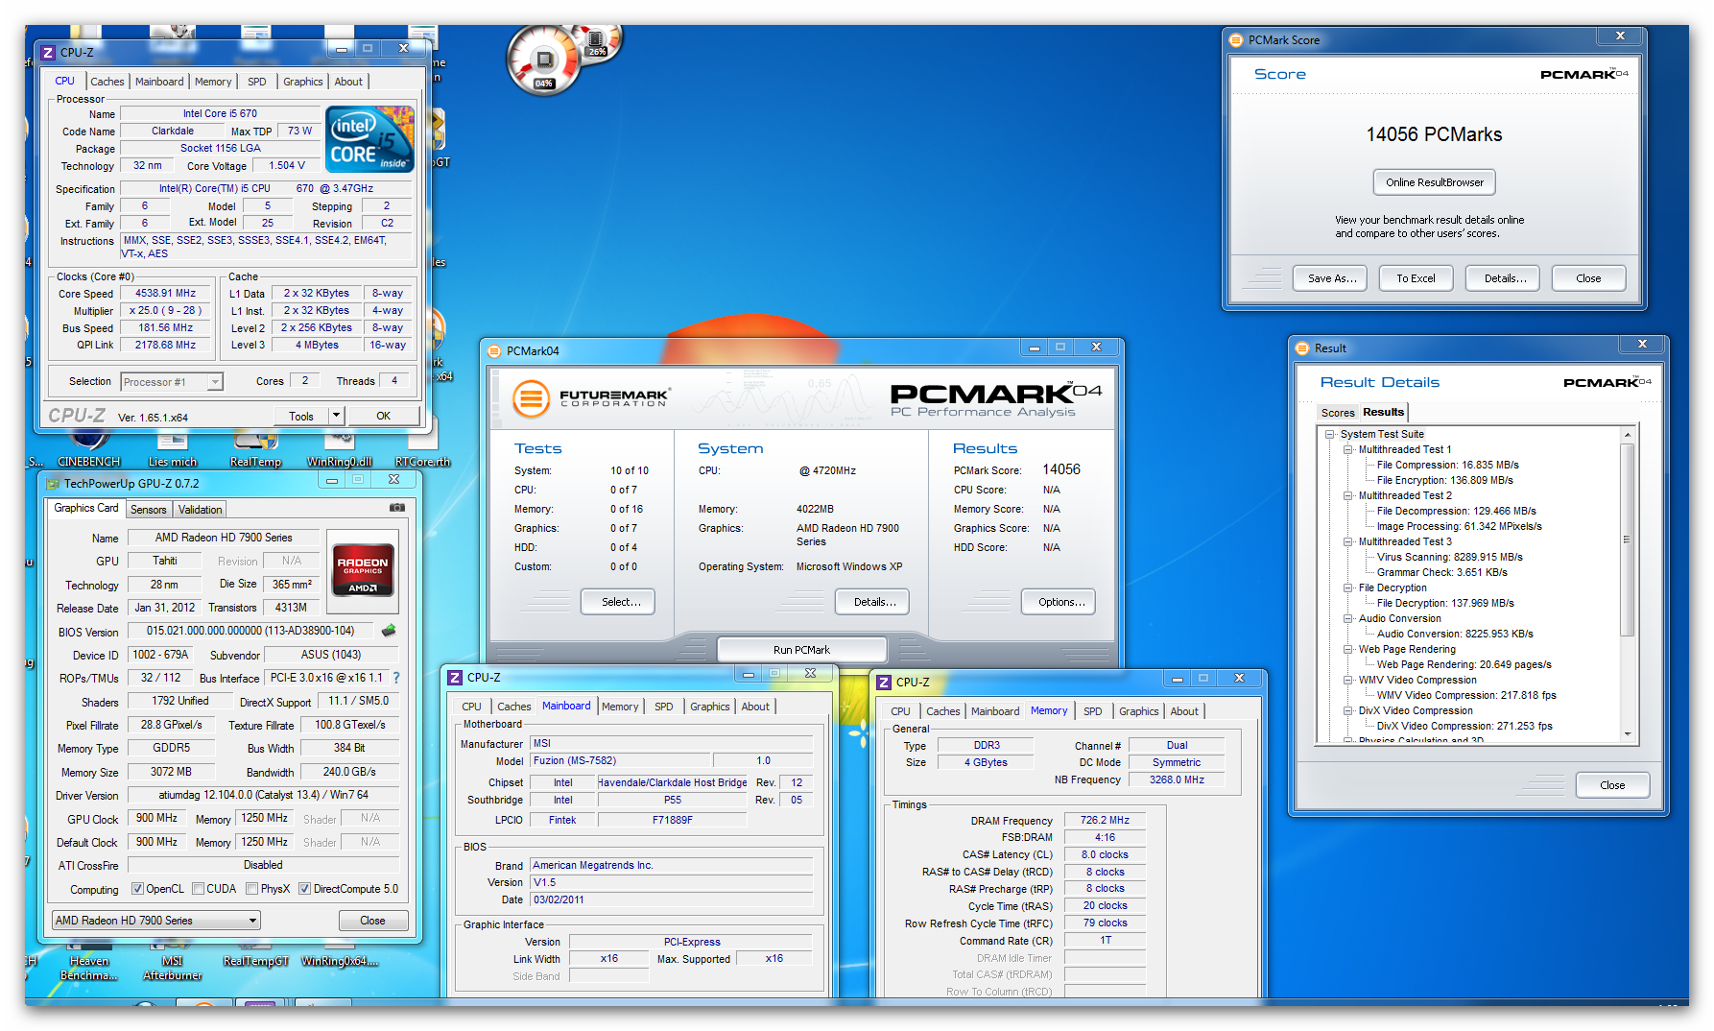
Task: Select the WinRing0.dll desktop file
Action: point(339,447)
